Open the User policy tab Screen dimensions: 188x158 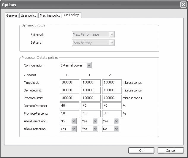coord(29,15)
